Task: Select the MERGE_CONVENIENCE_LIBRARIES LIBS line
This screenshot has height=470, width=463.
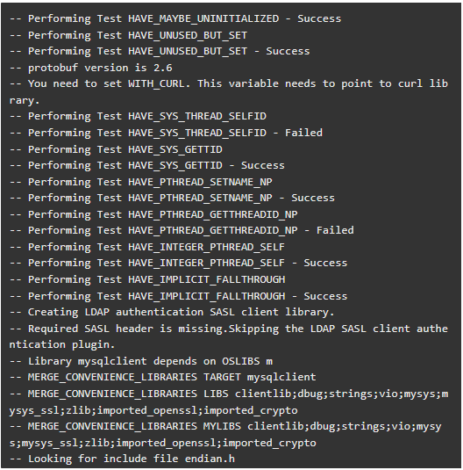Action: pos(229,402)
